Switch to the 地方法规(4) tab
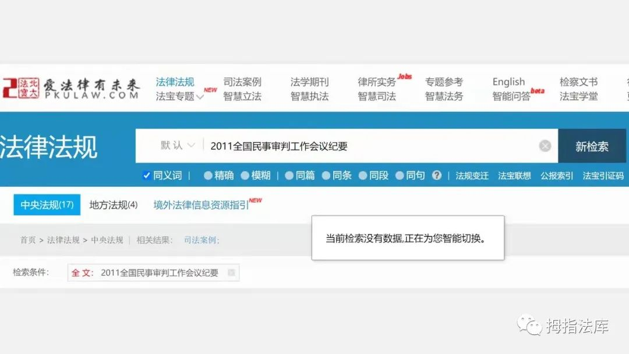This screenshot has width=629, height=354. [x=113, y=204]
